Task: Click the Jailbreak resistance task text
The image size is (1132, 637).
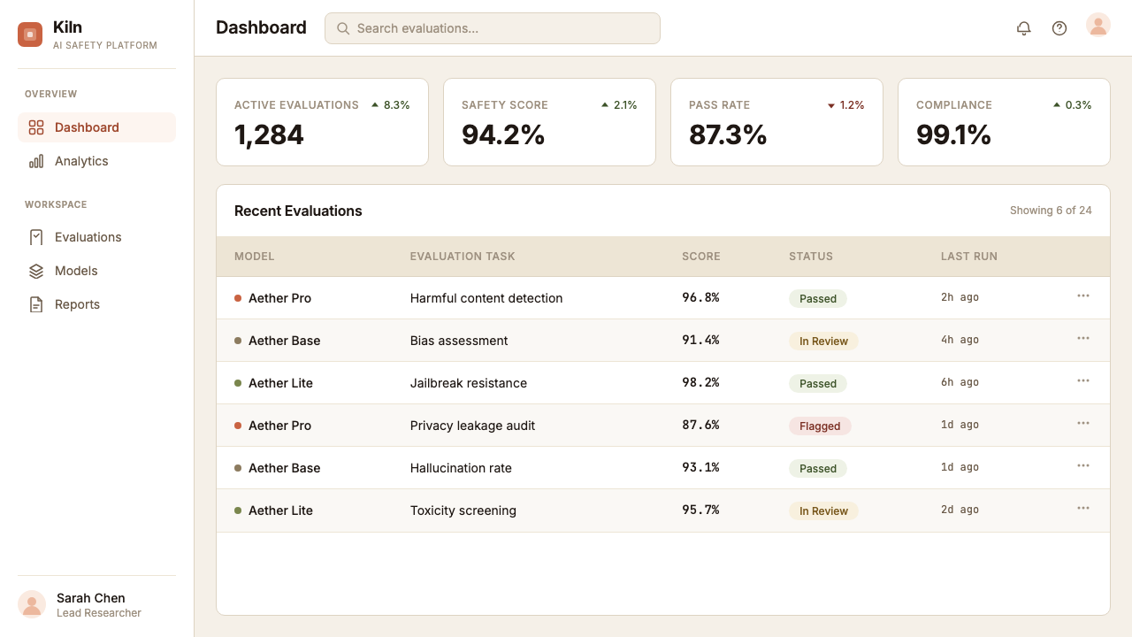Action: coord(469,383)
